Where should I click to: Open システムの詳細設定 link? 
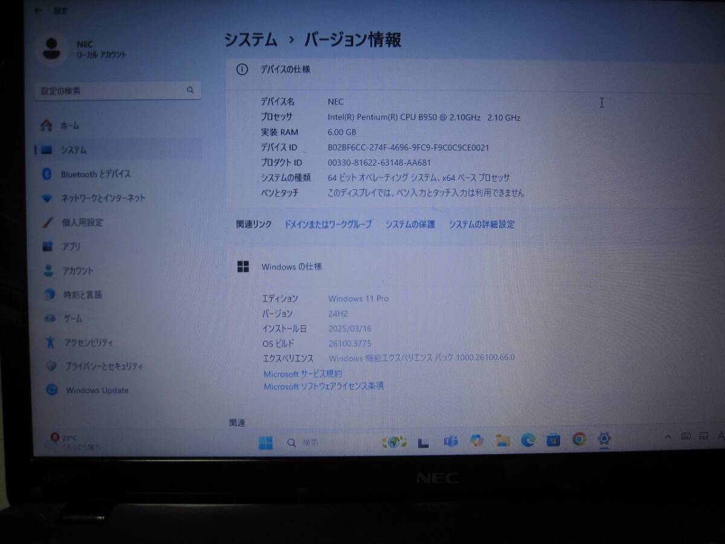tap(482, 224)
